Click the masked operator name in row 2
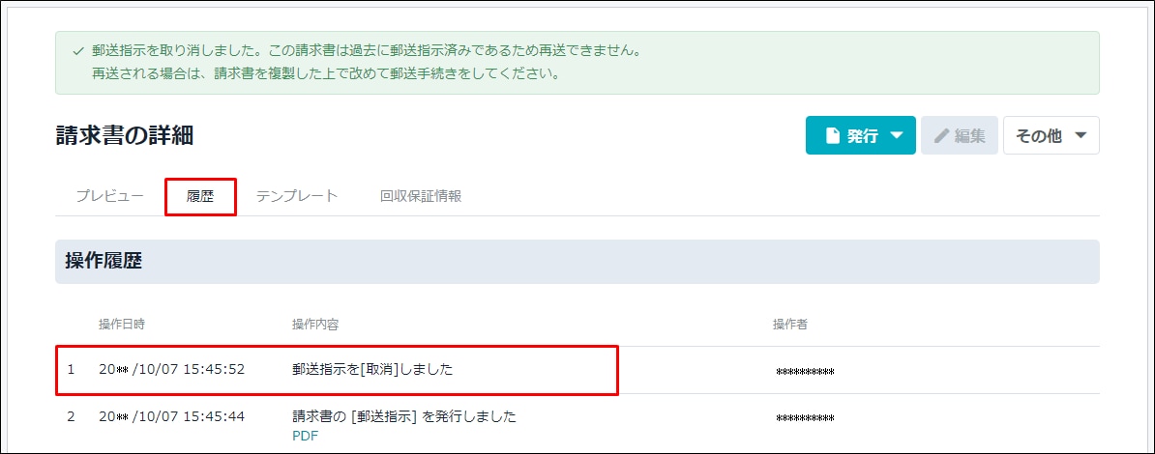1155x454 pixels. coord(805,418)
